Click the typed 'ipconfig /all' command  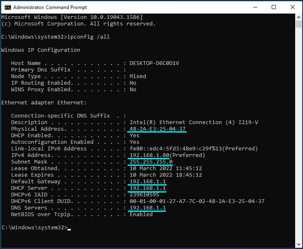coord(88,37)
